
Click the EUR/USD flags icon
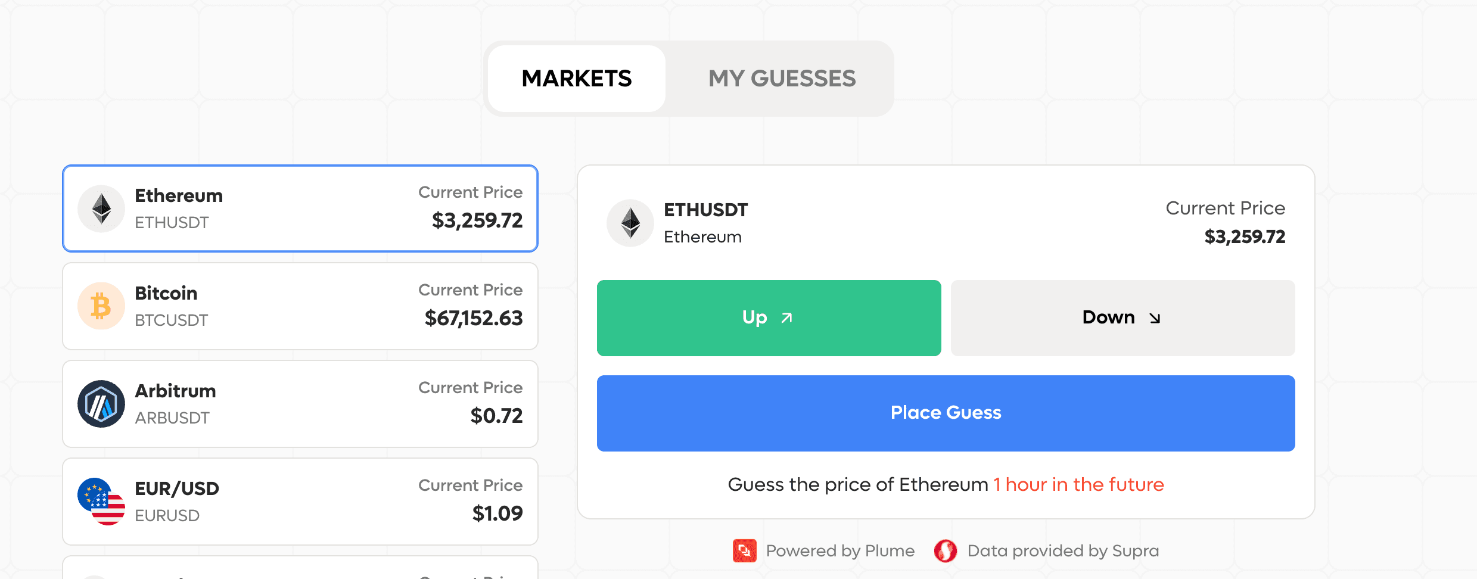(101, 502)
